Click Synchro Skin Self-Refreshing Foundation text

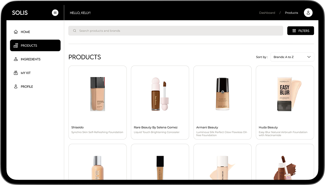click(97, 132)
